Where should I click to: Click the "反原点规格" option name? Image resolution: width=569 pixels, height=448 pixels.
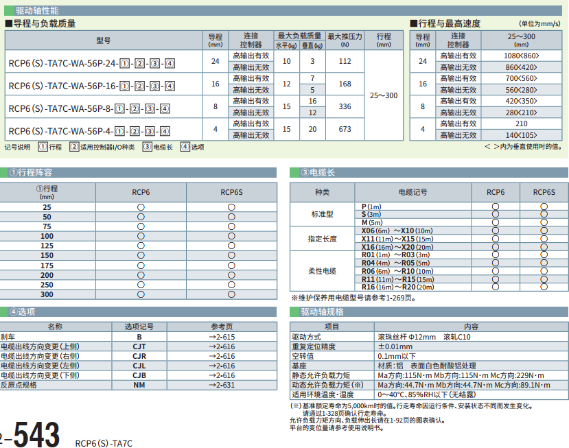click(19, 385)
